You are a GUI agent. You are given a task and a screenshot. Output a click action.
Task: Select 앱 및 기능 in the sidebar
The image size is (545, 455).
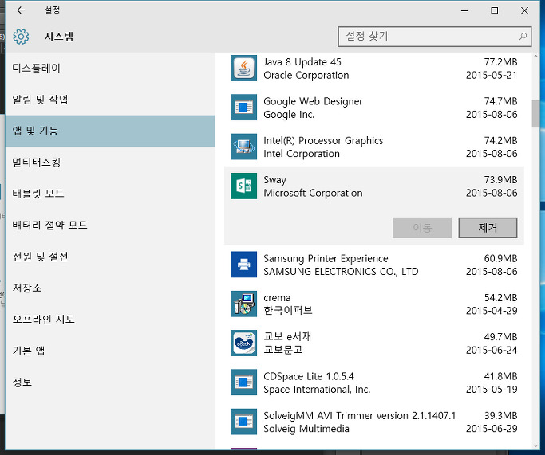(110, 131)
